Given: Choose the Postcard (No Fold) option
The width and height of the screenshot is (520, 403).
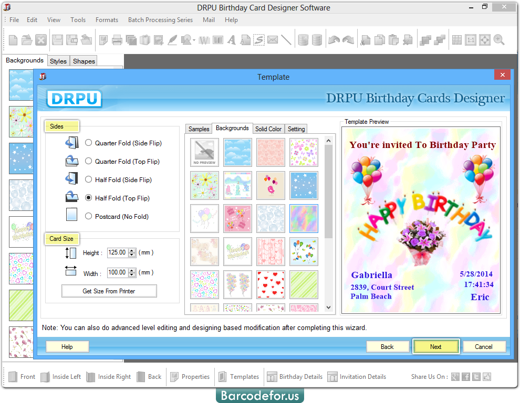Looking at the screenshot, I should coord(88,216).
